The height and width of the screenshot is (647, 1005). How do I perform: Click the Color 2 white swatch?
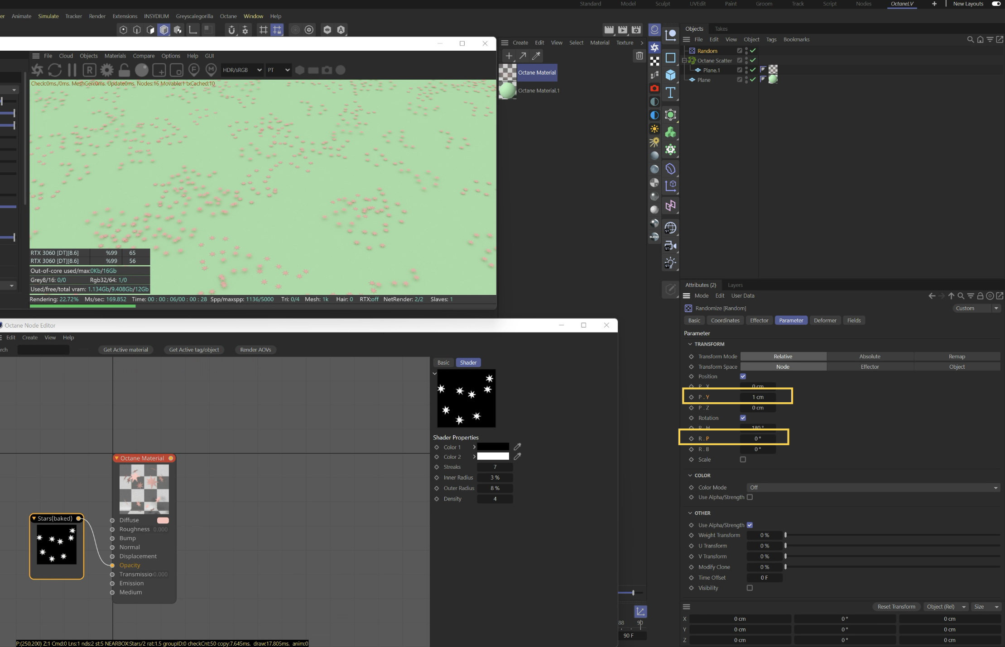(493, 457)
